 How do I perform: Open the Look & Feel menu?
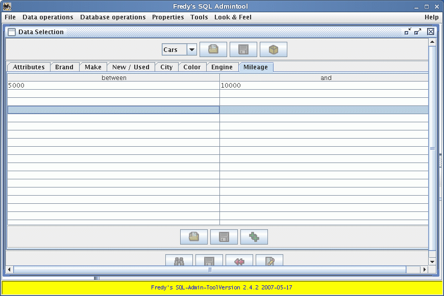(x=233, y=17)
